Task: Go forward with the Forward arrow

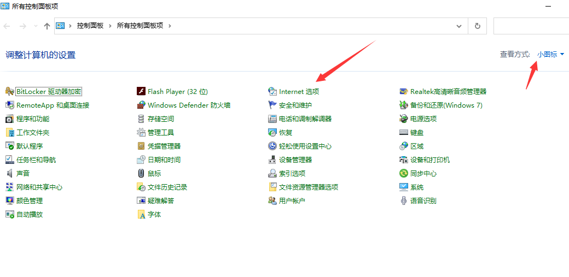Action: 23,26
